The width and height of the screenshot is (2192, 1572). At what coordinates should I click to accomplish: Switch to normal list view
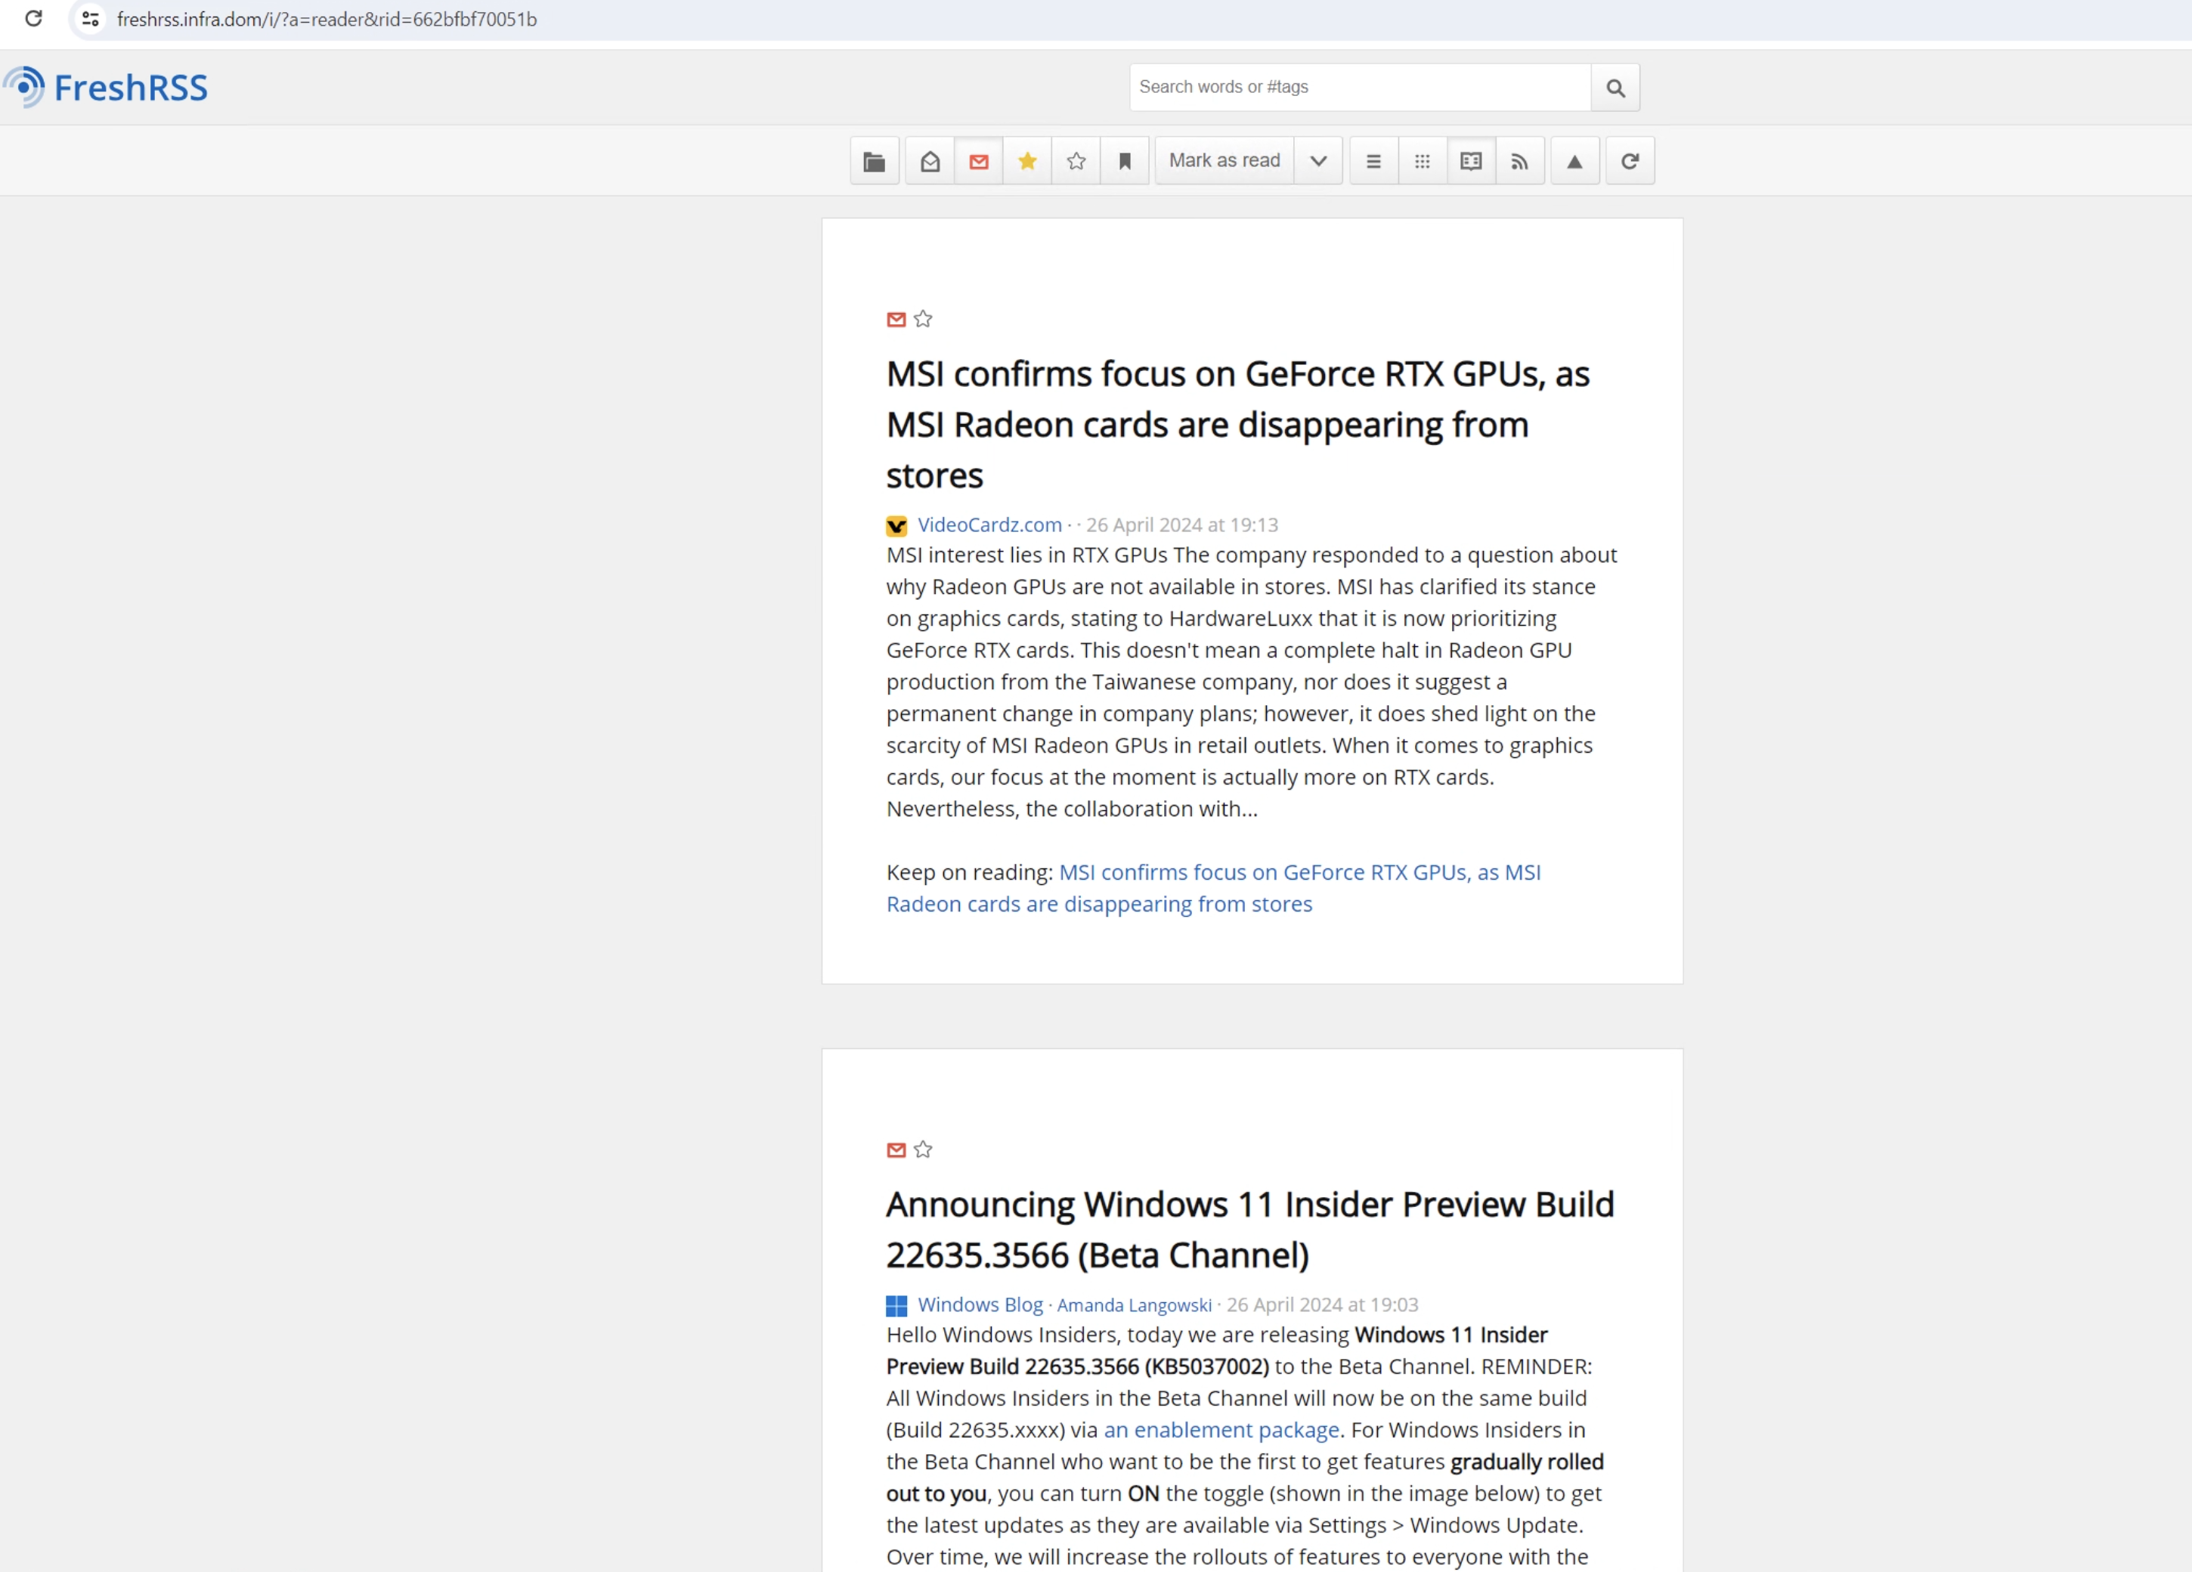pyautogui.click(x=1373, y=161)
